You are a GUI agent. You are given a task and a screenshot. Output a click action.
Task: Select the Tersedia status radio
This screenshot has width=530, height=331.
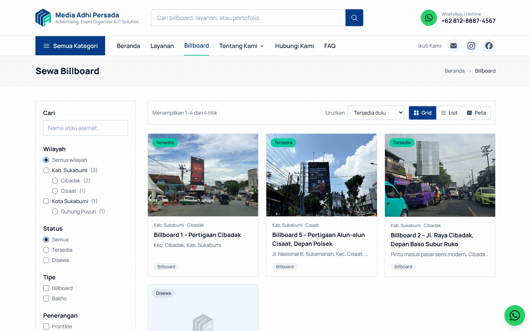pos(46,250)
